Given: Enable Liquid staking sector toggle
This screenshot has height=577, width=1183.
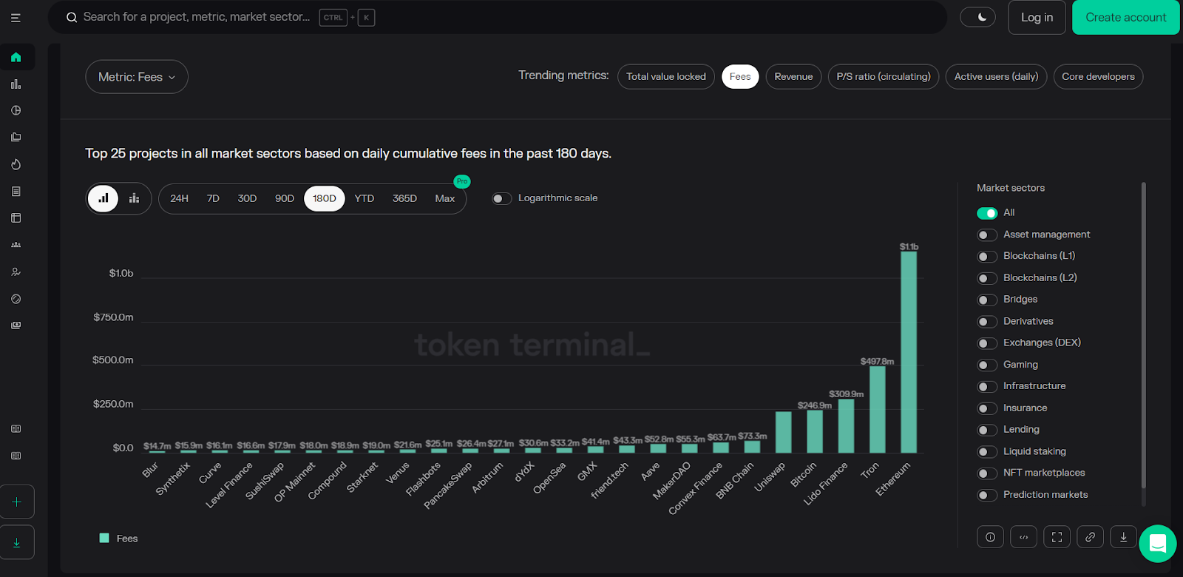Looking at the screenshot, I should point(987,452).
